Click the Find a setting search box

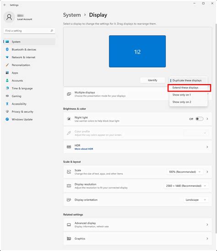pos(29,31)
